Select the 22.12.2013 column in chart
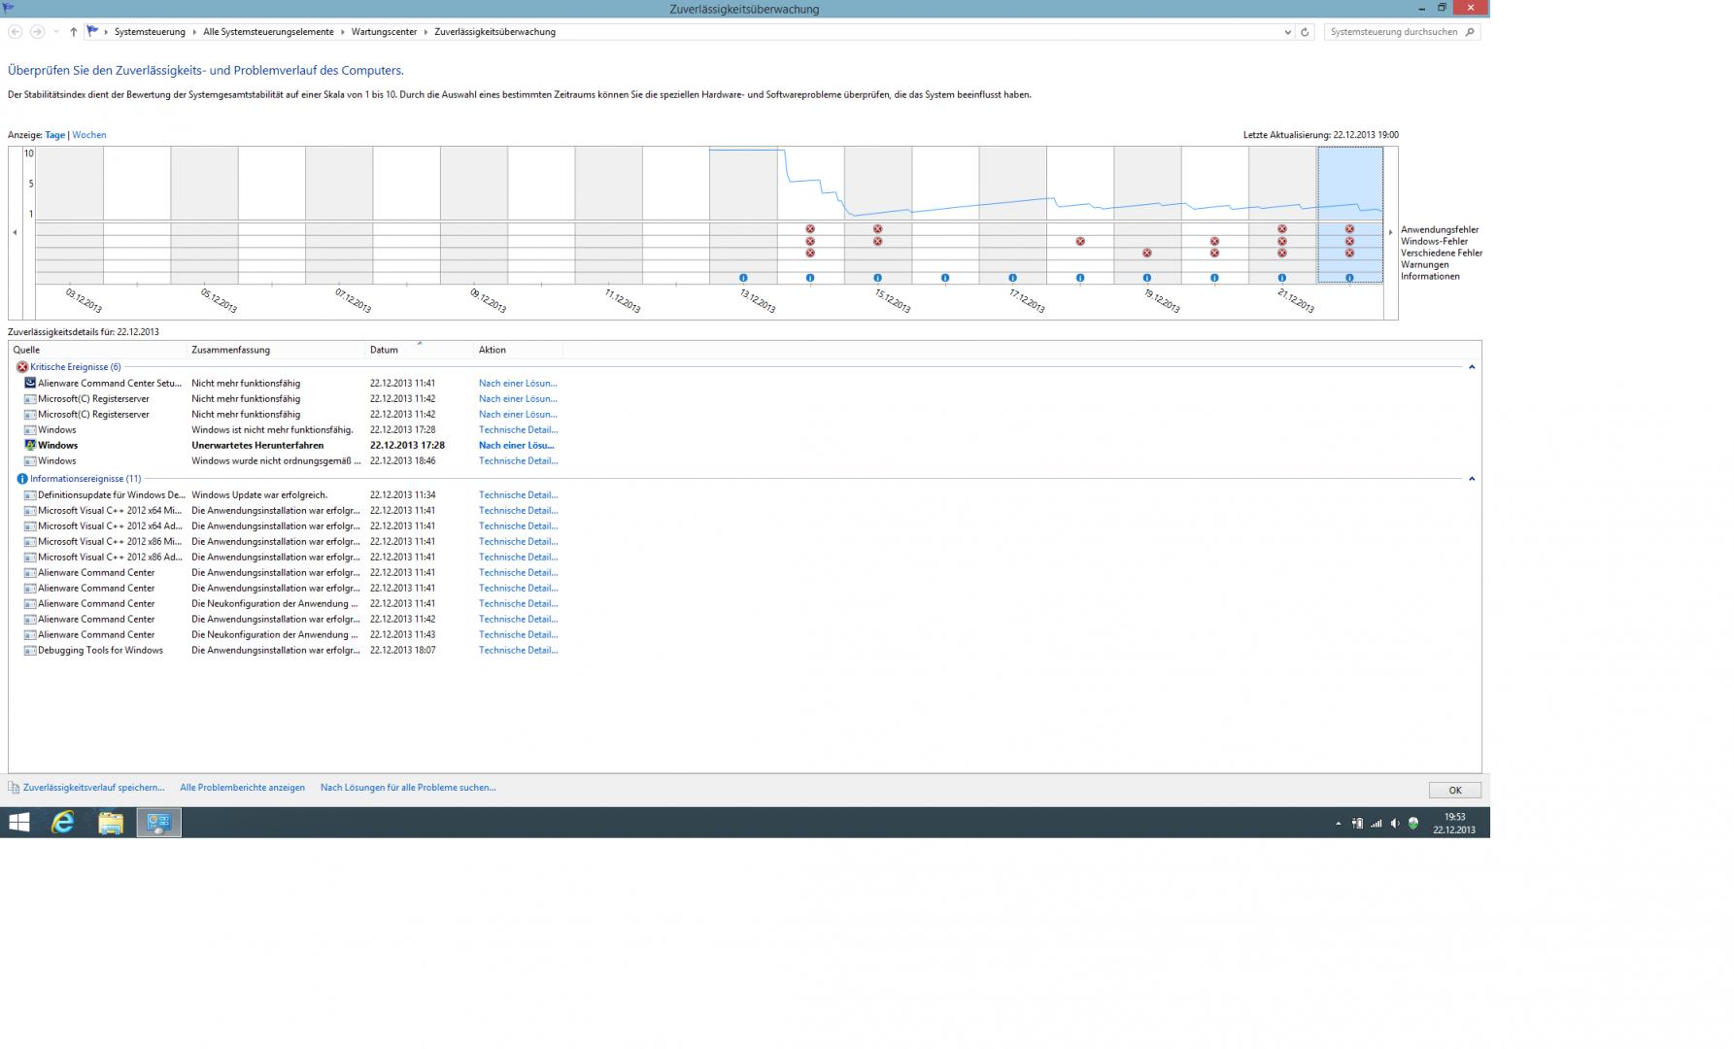This screenshot has width=1734, height=1049. pyautogui.click(x=1349, y=214)
